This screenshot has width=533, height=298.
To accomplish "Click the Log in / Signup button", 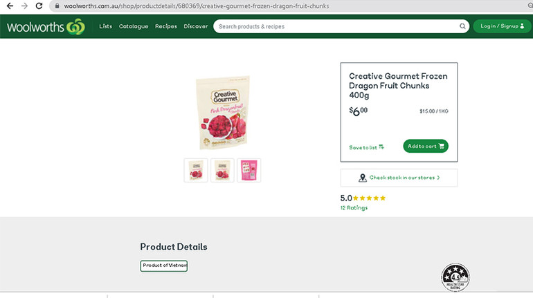I will (x=502, y=26).
